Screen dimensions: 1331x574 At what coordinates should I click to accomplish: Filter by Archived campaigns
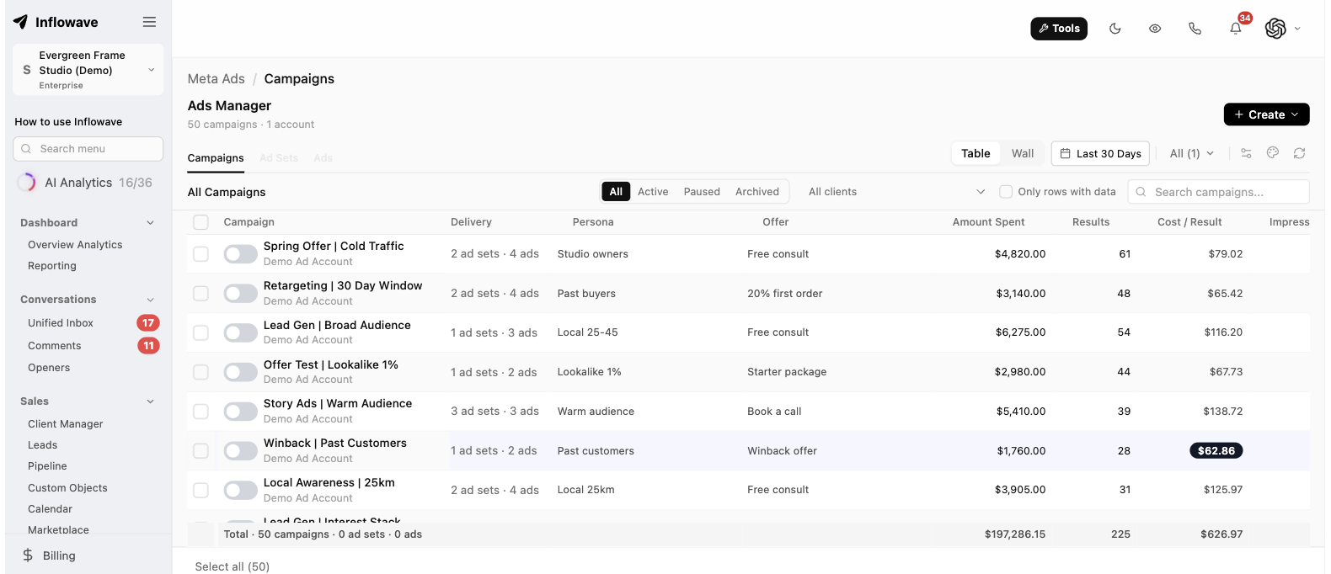(757, 192)
